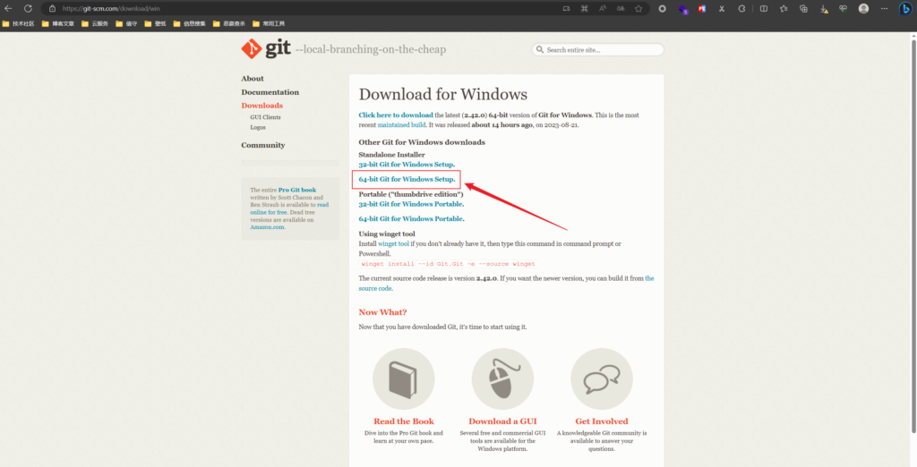Open the browser extensions puzzle icon

pyautogui.click(x=741, y=9)
